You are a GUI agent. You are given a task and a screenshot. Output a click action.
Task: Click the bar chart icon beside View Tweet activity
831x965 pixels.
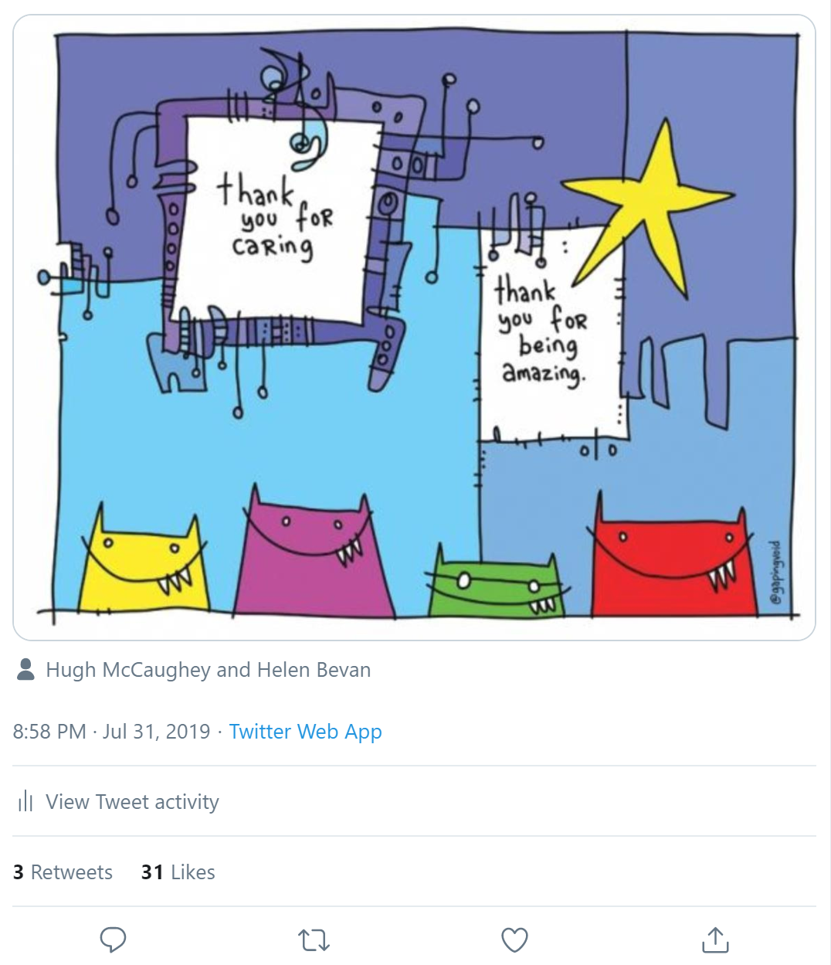coord(25,801)
